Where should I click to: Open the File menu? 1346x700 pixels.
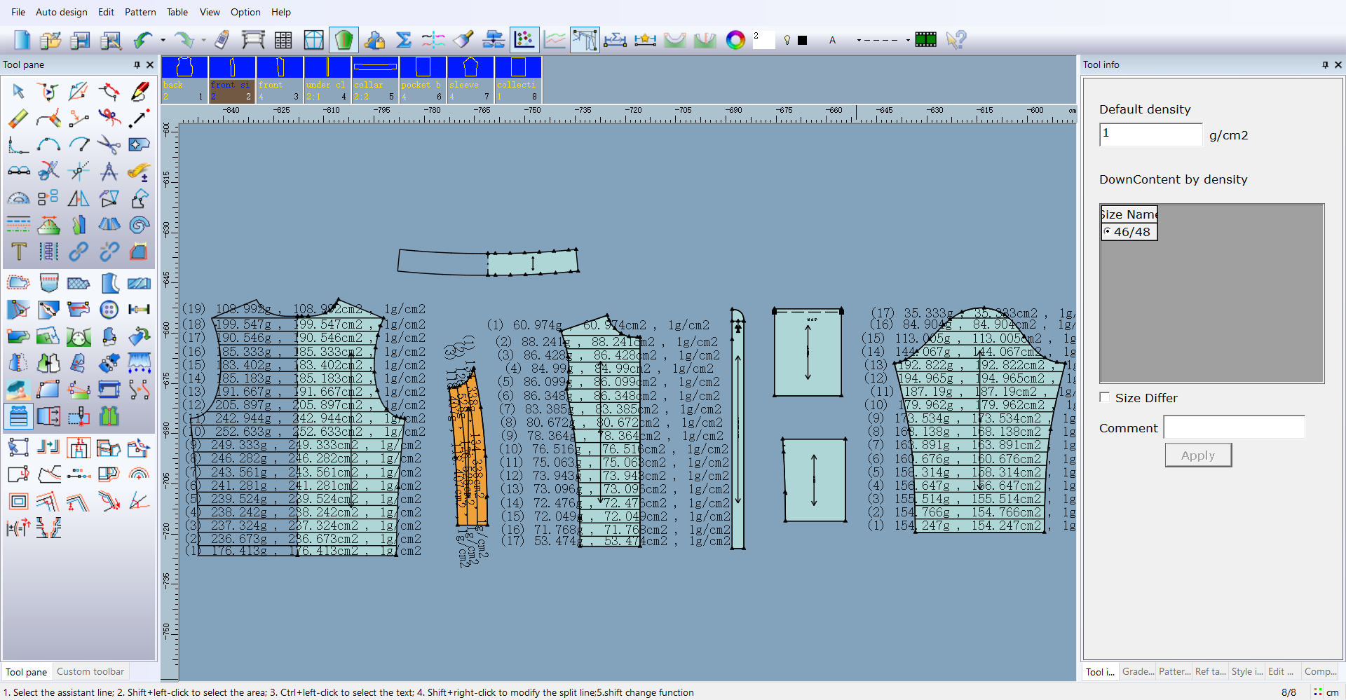coord(18,12)
